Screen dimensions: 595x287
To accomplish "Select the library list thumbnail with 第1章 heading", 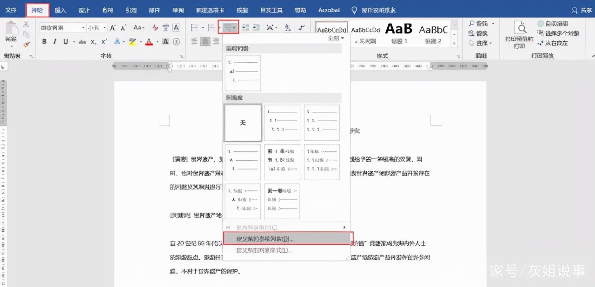I will (x=282, y=162).
